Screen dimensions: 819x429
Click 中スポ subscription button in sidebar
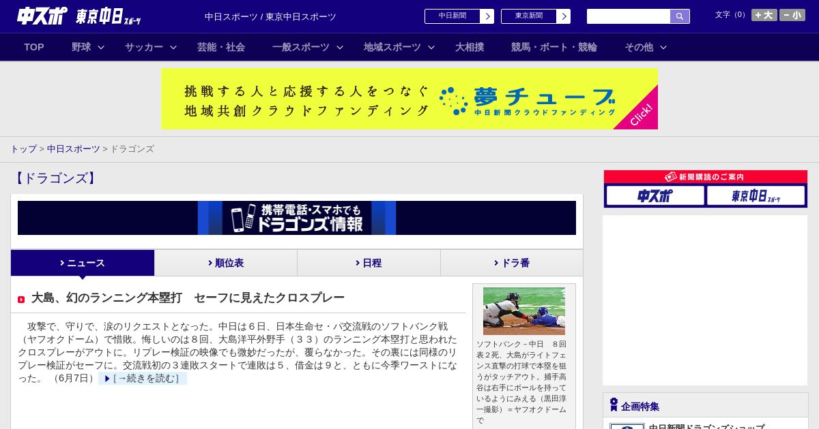(x=655, y=195)
